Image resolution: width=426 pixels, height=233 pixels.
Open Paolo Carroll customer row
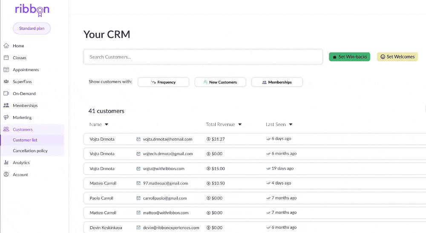pyautogui.click(x=255, y=198)
